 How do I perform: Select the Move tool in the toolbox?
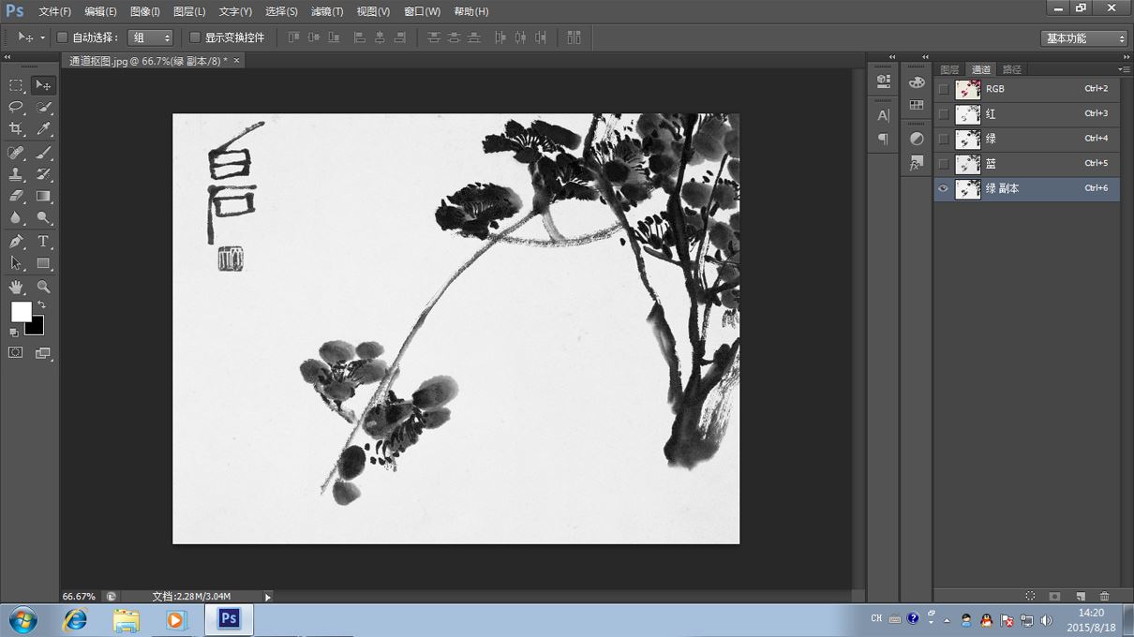[x=43, y=85]
